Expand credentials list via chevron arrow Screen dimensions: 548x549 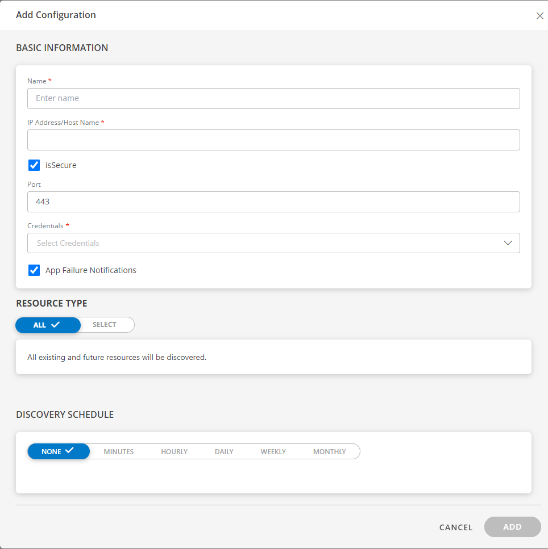coord(508,243)
